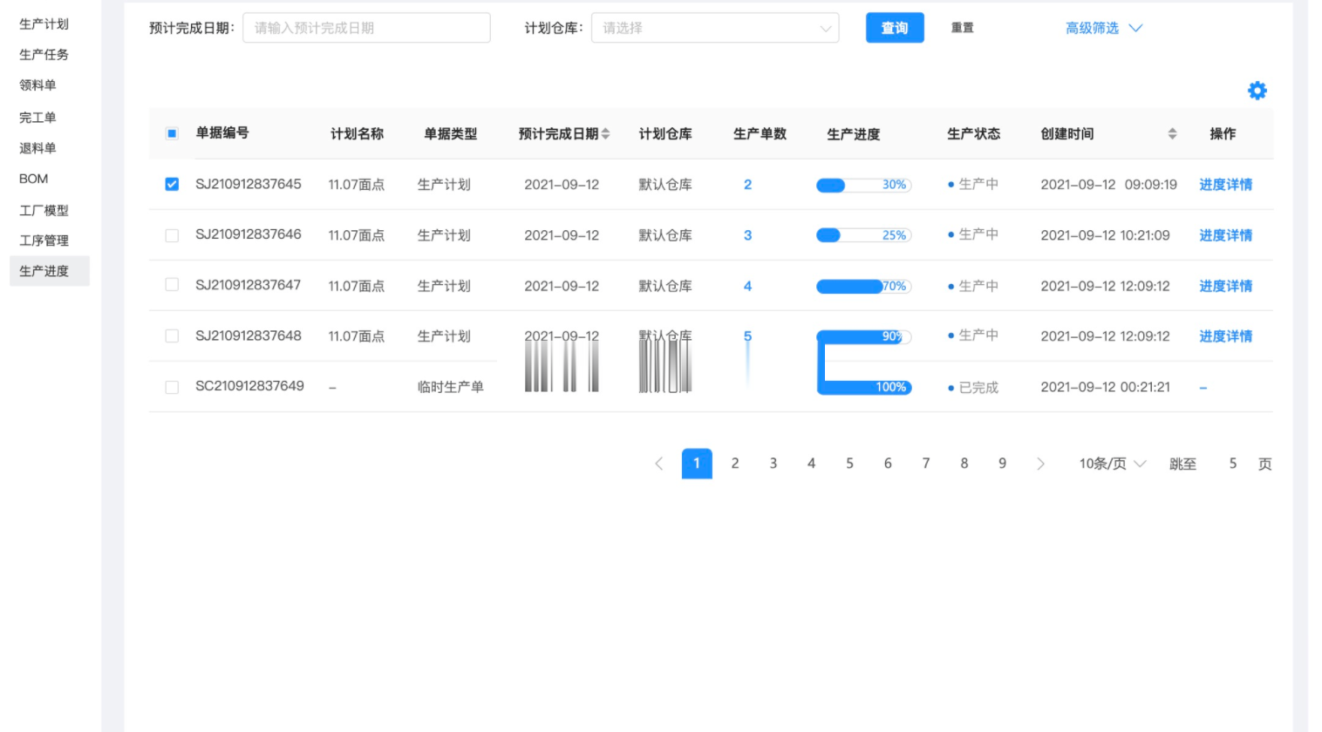Open the 计划仓库 dropdown

point(715,28)
